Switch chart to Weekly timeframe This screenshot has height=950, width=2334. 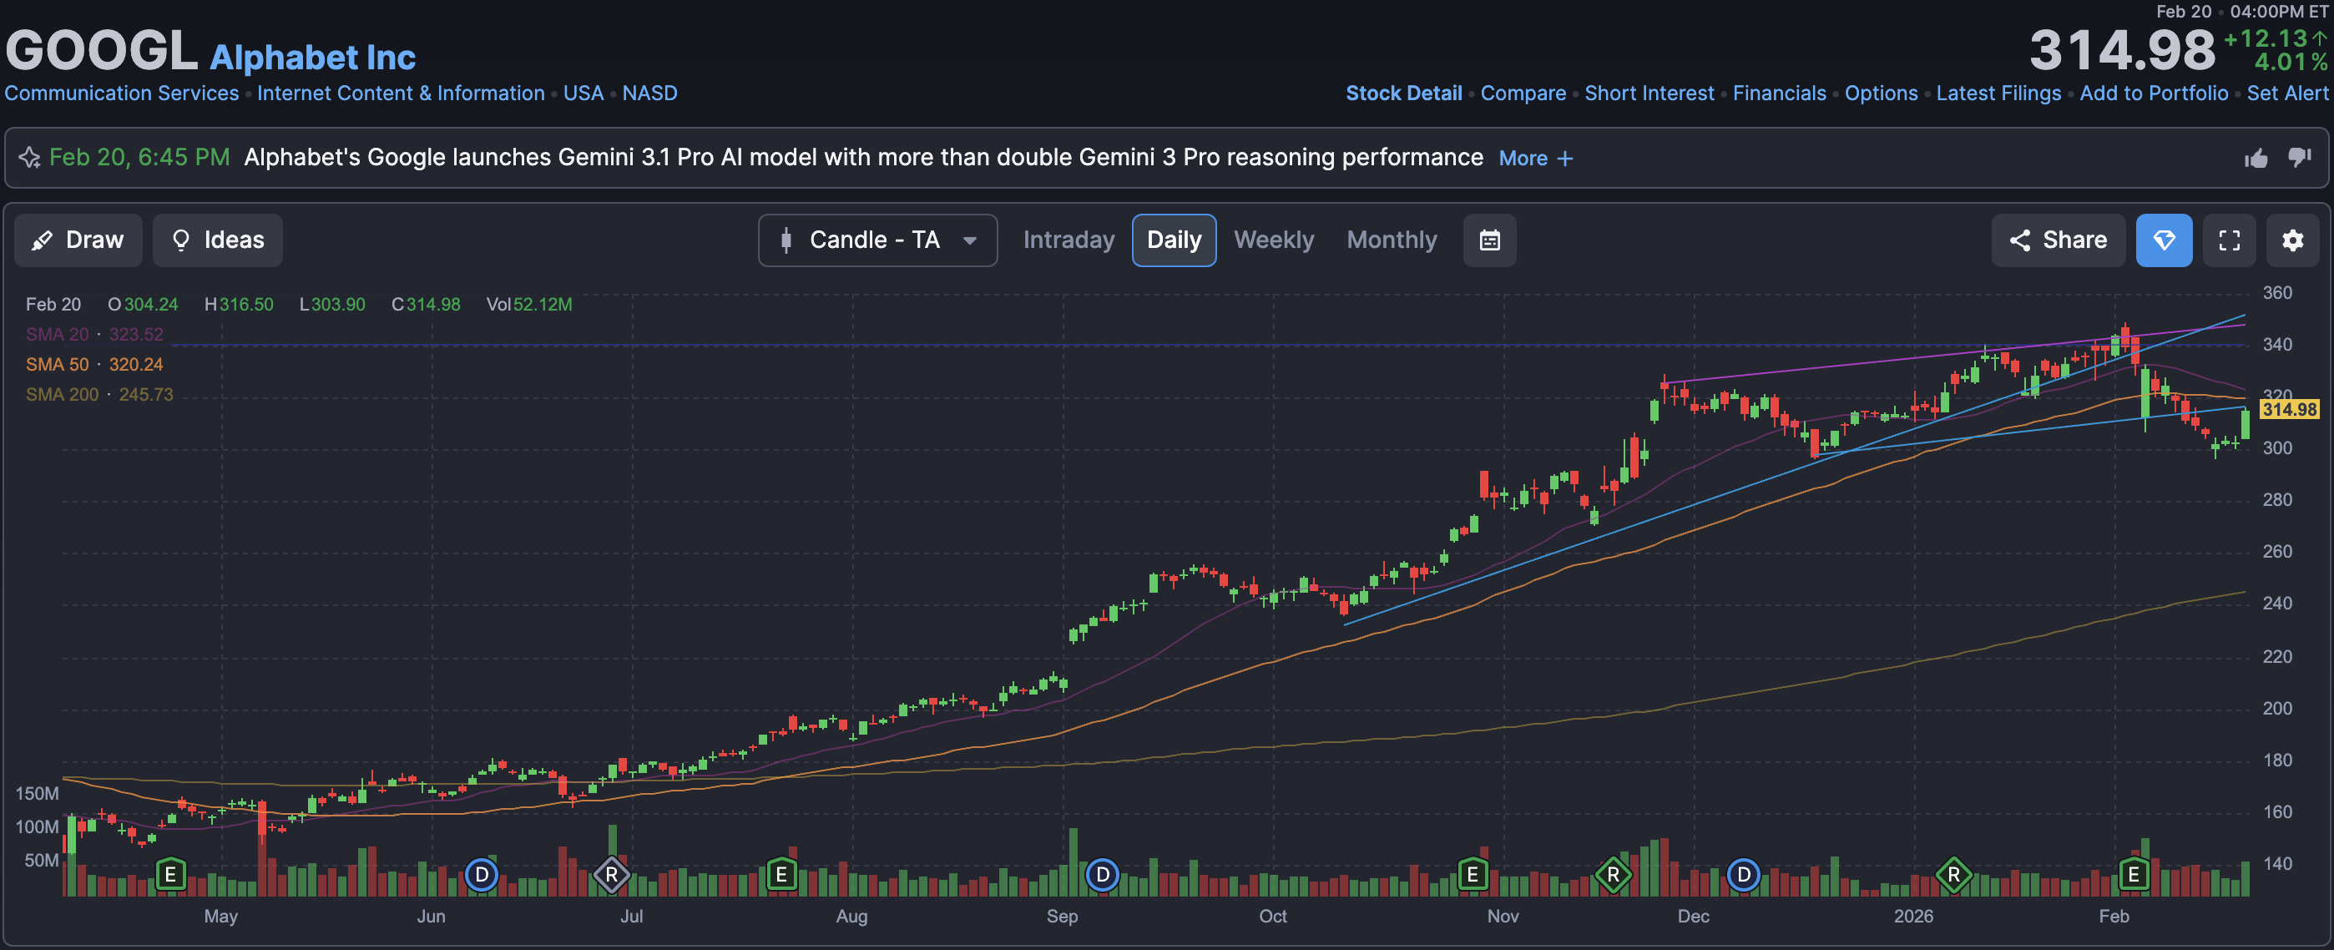point(1273,240)
